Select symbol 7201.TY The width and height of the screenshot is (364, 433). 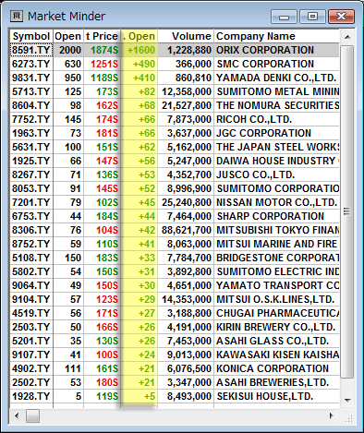tap(31, 202)
